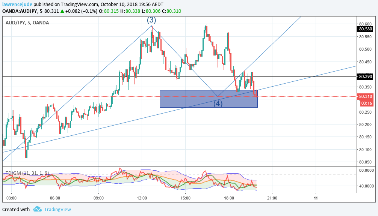The height and width of the screenshot is (216, 378).
Task: Select the 80.390 price label
Action: tap(366, 77)
